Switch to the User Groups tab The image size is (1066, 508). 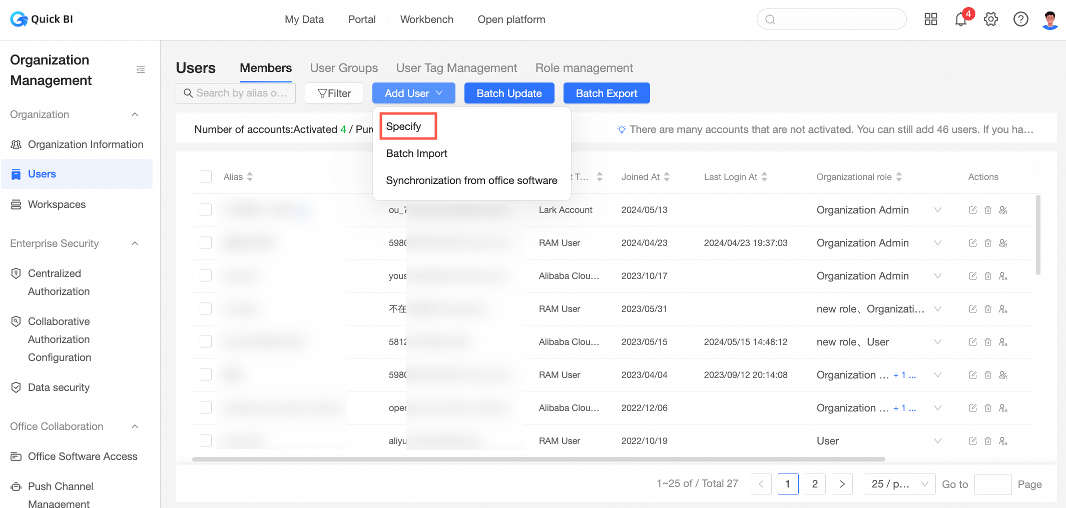tap(344, 68)
